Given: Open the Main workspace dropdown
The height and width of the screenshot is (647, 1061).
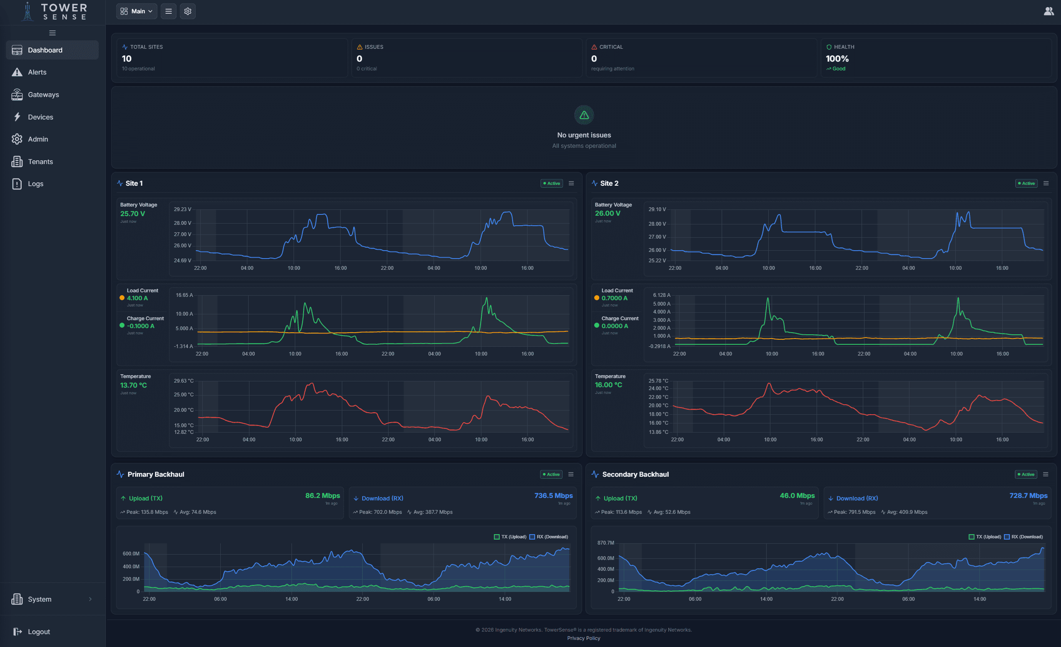Looking at the screenshot, I should tap(137, 11).
